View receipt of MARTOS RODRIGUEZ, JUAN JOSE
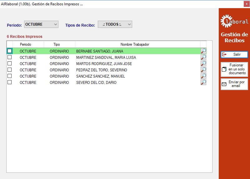Viewport: 250px width, 179px height. pos(203,64)
